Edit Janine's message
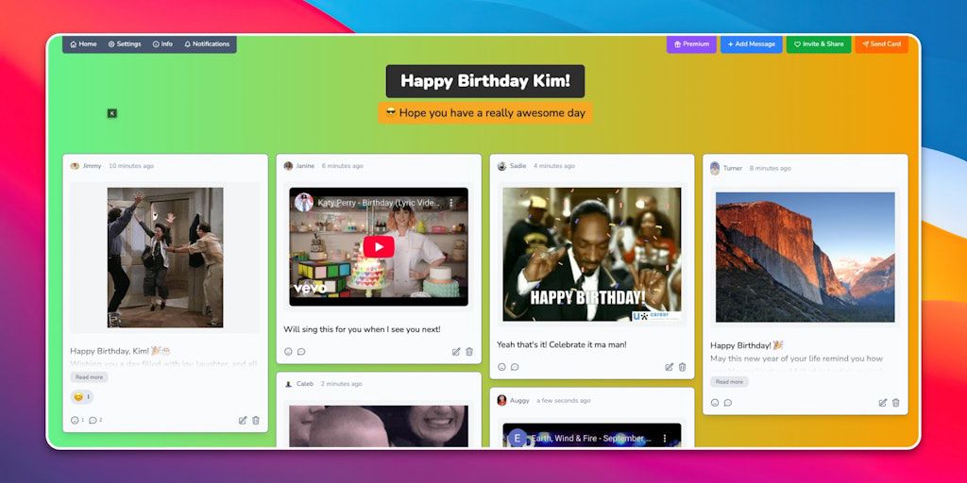The height and width of the screenshot is (483, 967). click(x=456, y=352)
